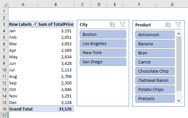Select column A header

(x=23, y=5)
